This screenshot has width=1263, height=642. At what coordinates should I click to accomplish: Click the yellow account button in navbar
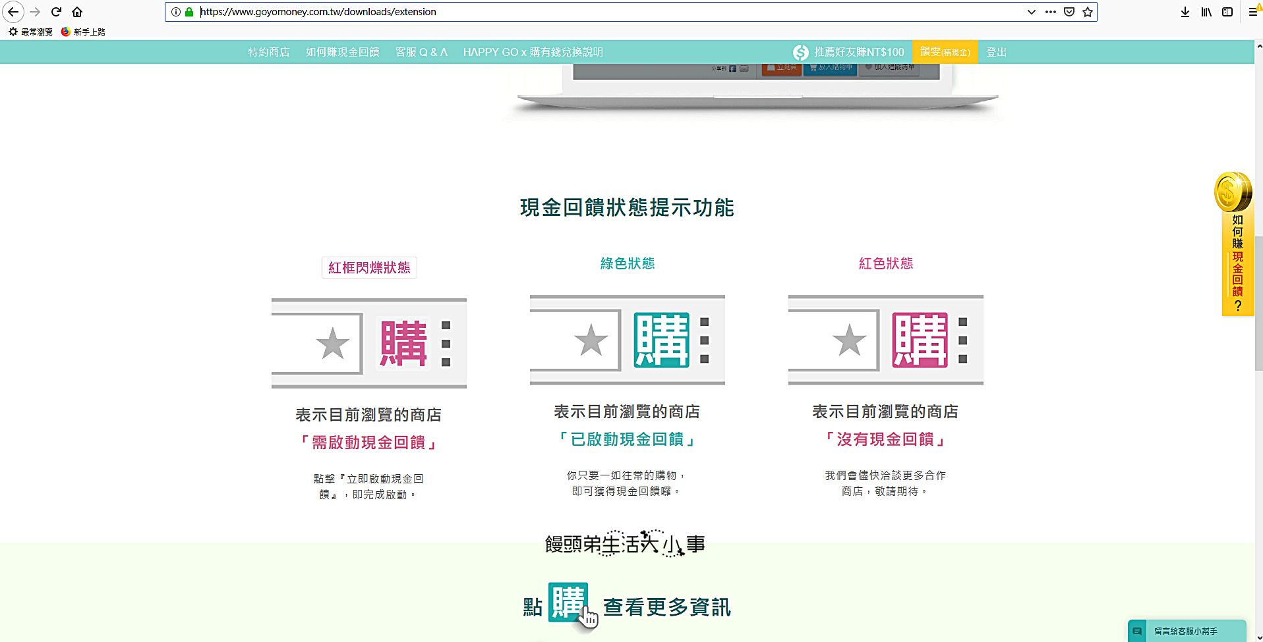(945, 52)
